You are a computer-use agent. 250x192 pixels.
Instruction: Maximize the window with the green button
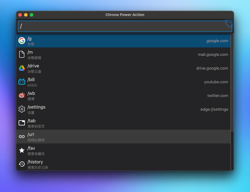pyautogui.click(x=31, y=15)
